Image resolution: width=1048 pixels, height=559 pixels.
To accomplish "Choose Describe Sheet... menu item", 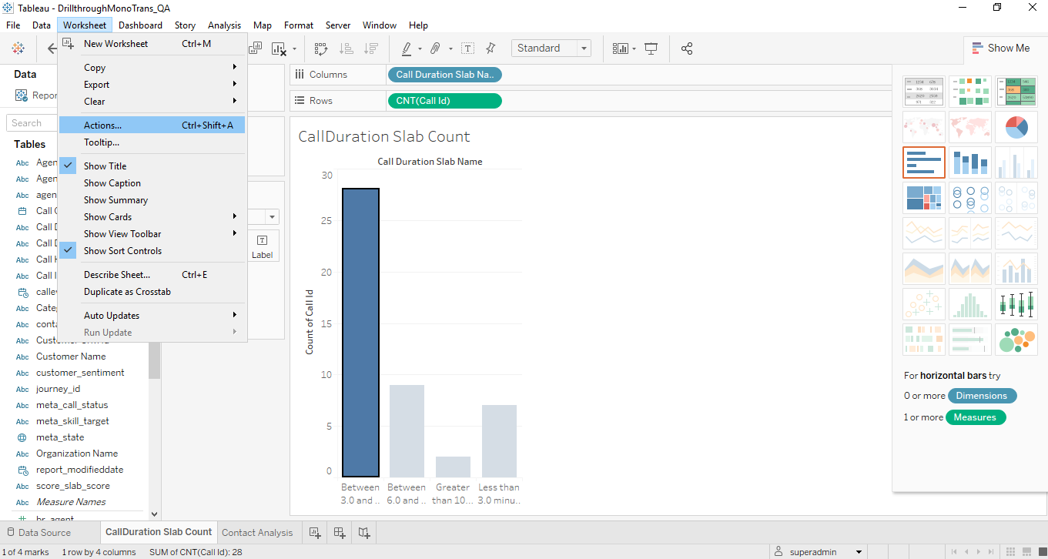I will [x=152, y=275].
